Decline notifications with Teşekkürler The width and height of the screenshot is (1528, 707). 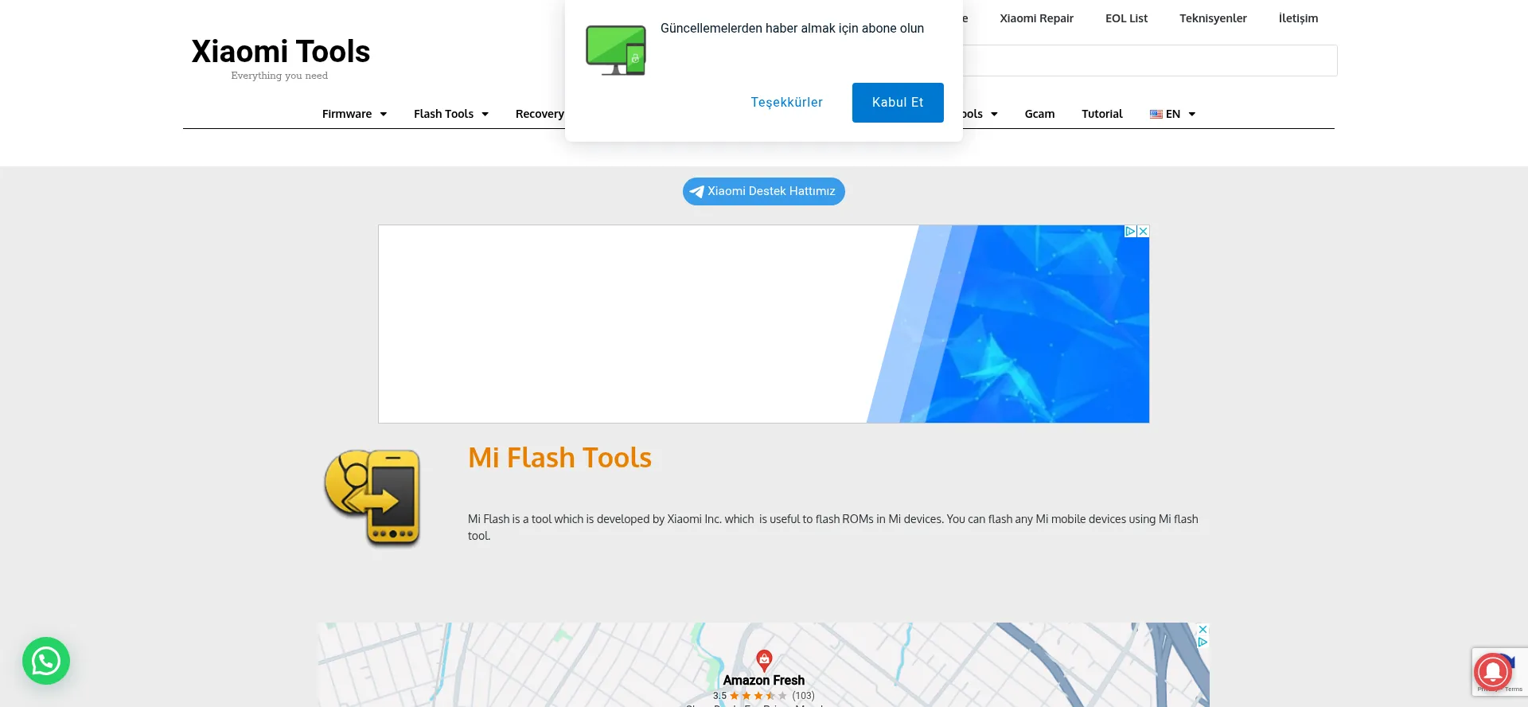[786, 103]
